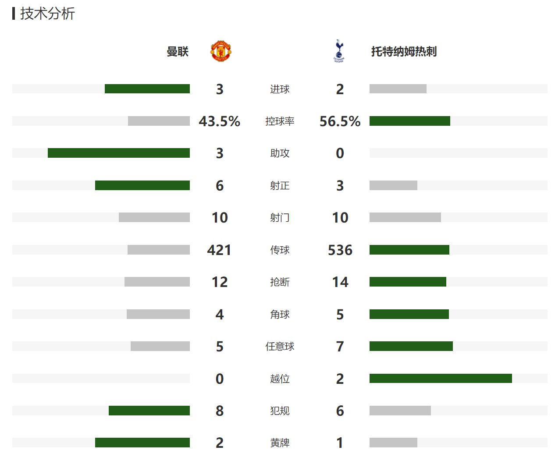555x450 pixels.
Task: Click the 43.5% possession value
Action: pyautogui.click(x=219, y=121)
